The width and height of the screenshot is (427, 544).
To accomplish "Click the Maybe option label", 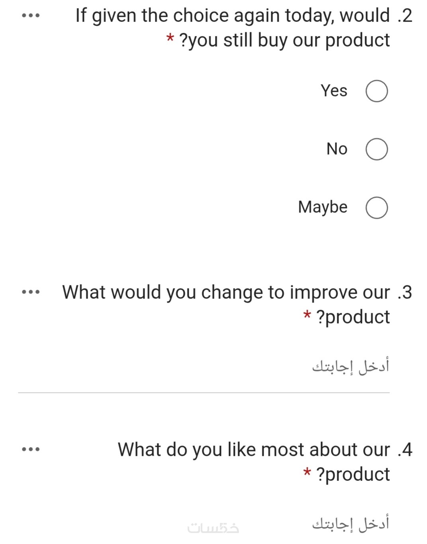I will (323, 207).
